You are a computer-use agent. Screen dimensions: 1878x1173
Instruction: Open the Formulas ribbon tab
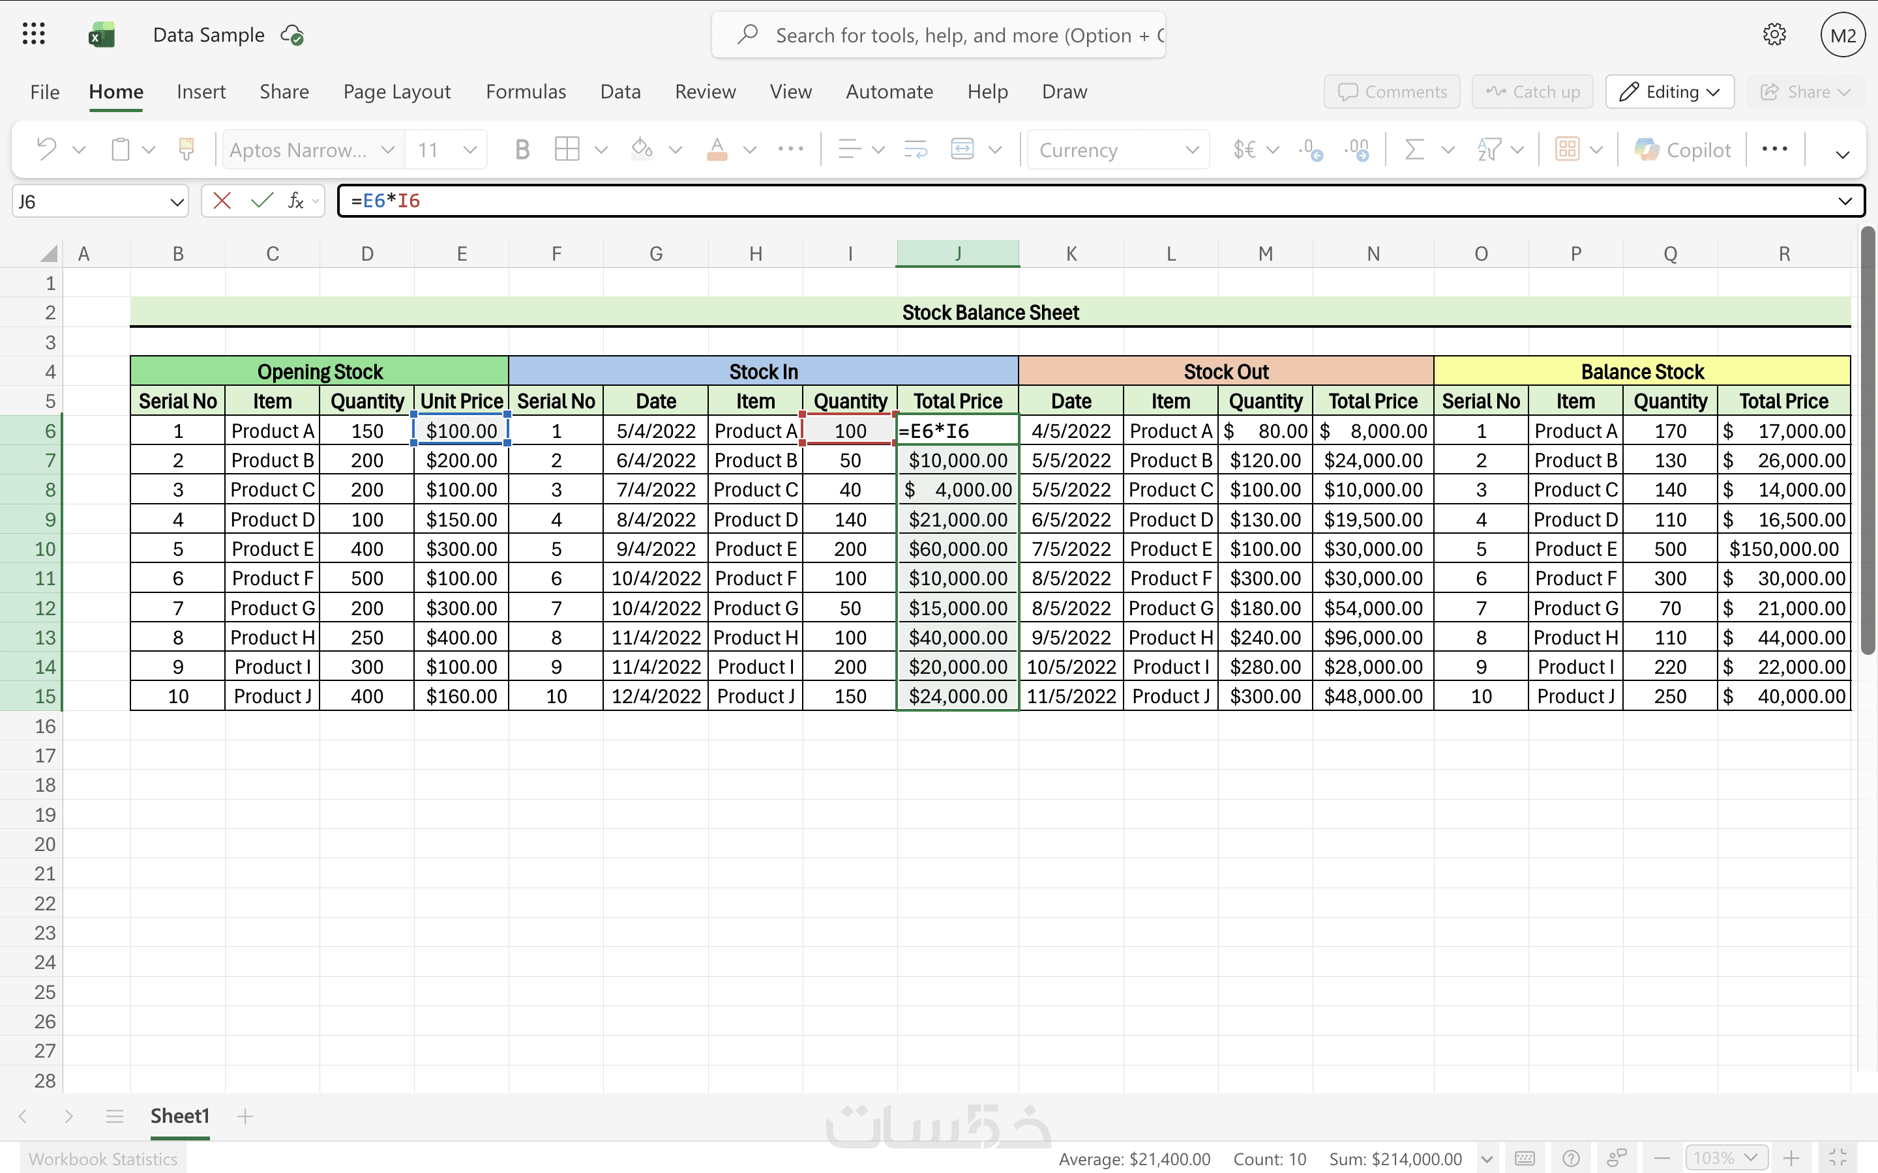[x=526, y=91]
